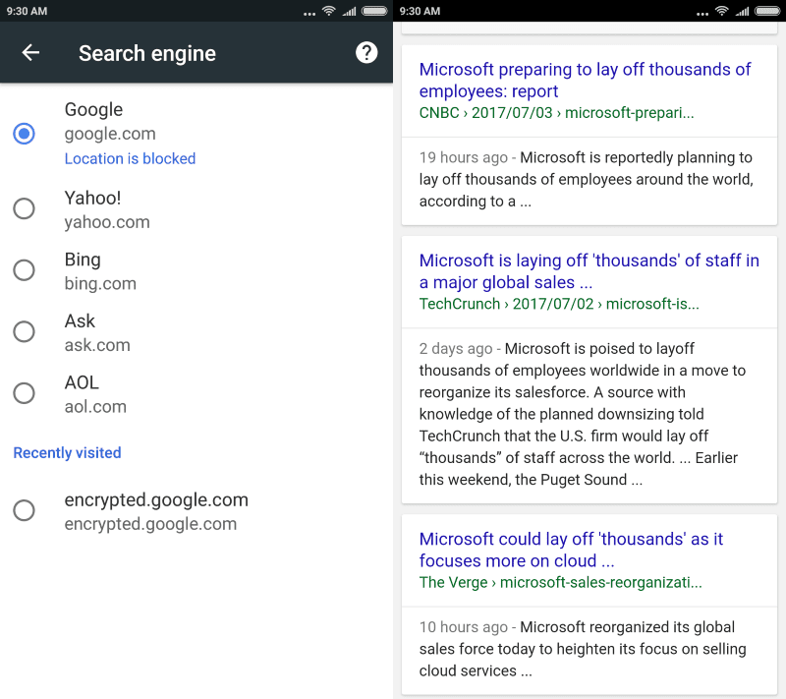Tap the battery icon in right status bar
Viewport: 786px width, 699px height.
click(x=767, y=11)
